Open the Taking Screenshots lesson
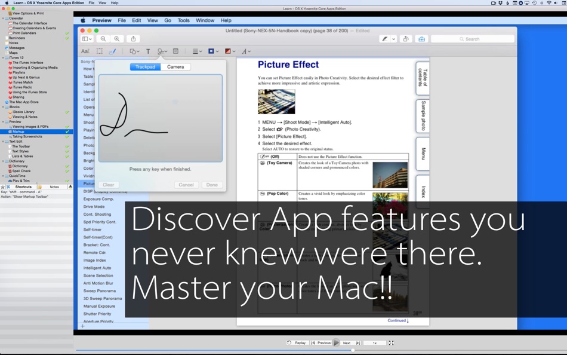 coord(27,137)
